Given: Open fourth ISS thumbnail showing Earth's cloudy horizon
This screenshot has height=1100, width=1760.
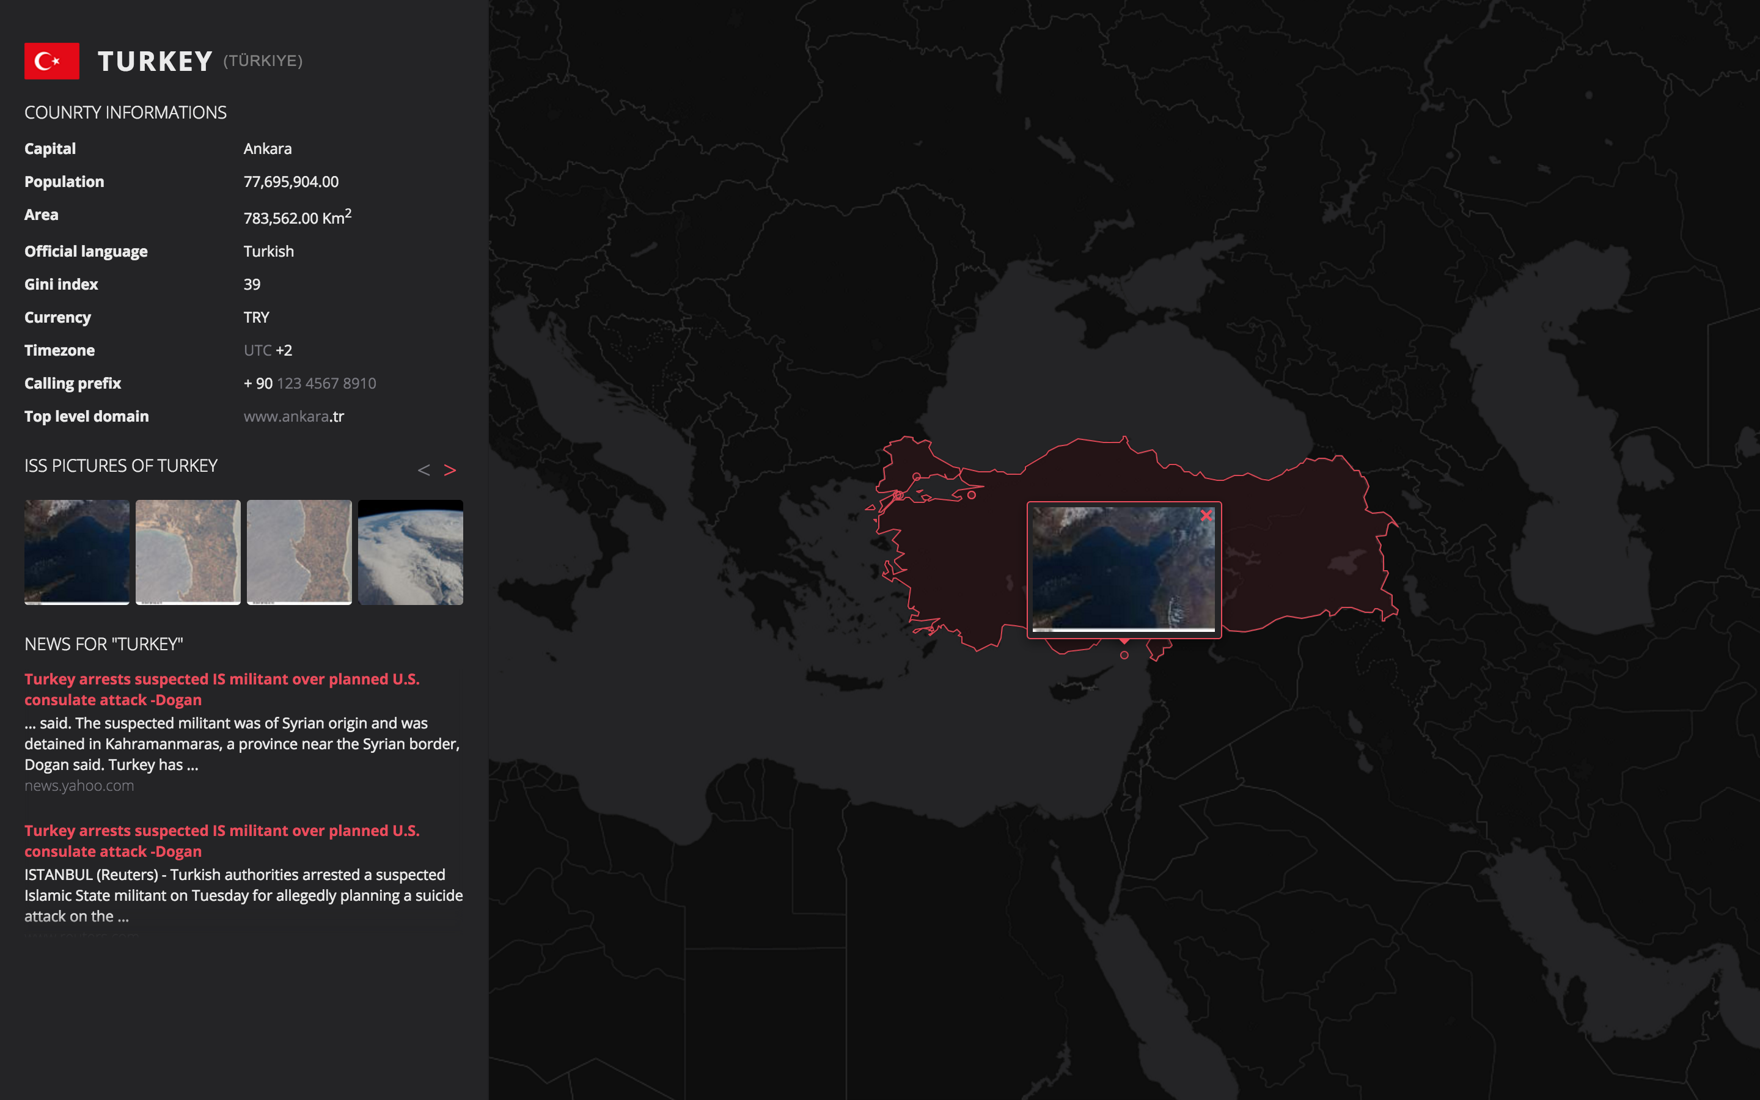Looking at the screenshot, I should [410, 551].
